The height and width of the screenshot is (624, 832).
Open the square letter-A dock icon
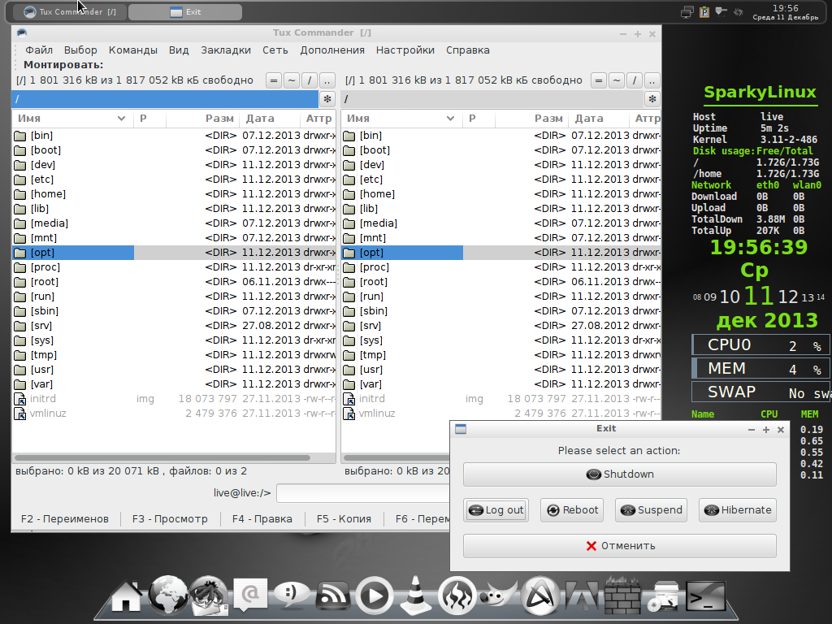tap(581, 596)
